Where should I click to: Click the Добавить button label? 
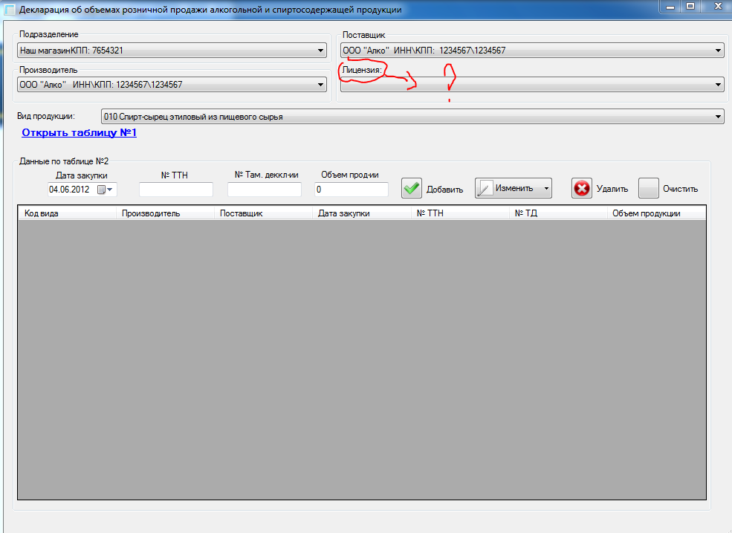pyautogui.click(x=444, y=190)
